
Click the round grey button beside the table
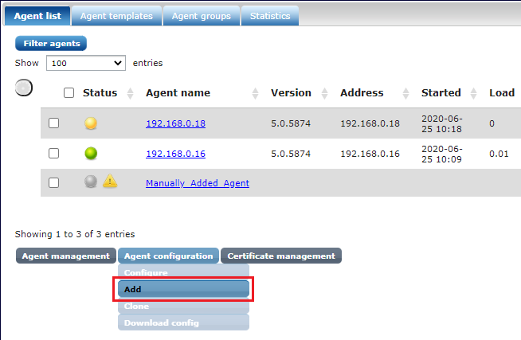[x=24, y=88]
